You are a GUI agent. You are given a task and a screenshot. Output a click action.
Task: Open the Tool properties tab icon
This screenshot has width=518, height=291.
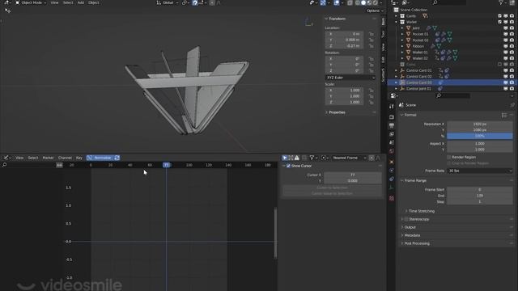coord(392,106)
